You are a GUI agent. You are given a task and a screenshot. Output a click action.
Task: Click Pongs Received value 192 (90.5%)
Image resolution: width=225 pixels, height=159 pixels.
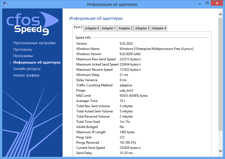click(128, 143)
